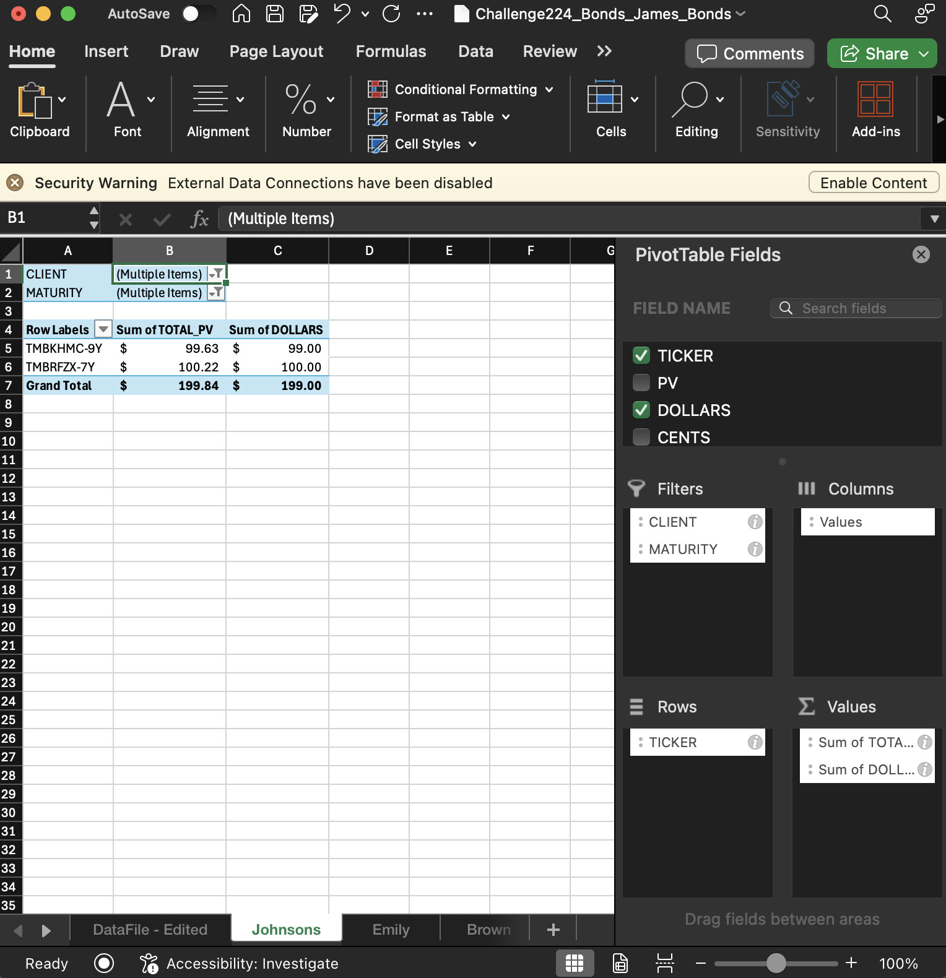Select the DataFile - Edited sheet tab
Viewport: 946px width, 978px height.
click(150, 929)
